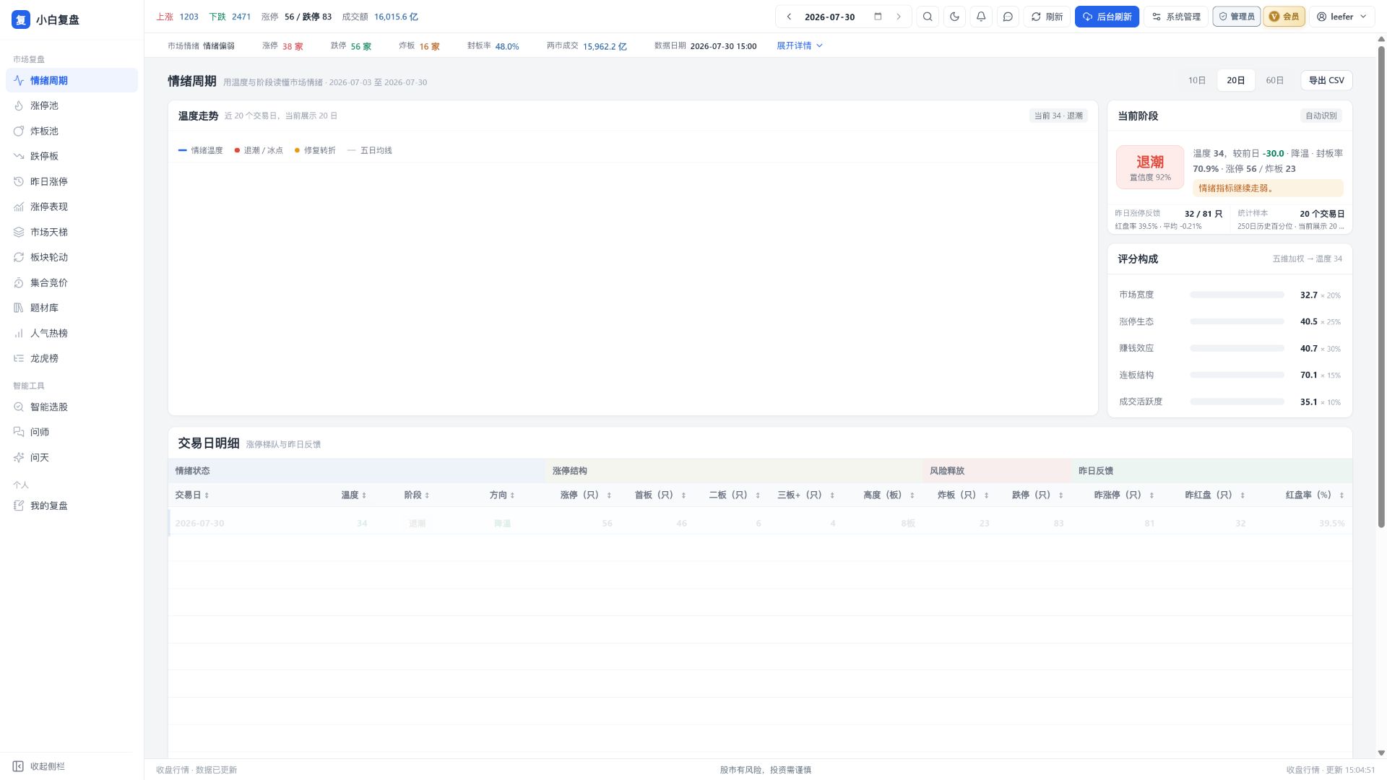Expand 展开详情 market details
1387x780 pixels.
pos(800,45)
